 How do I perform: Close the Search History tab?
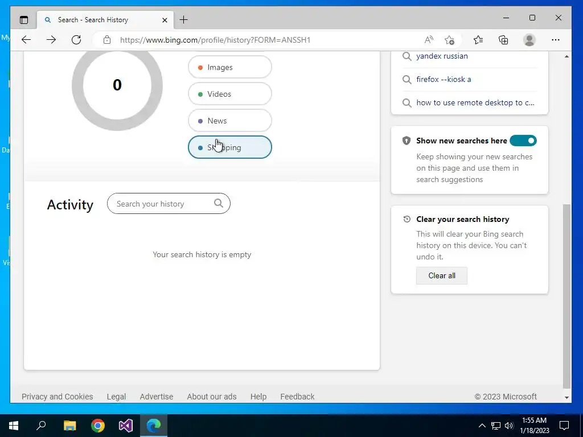(165, 20)
